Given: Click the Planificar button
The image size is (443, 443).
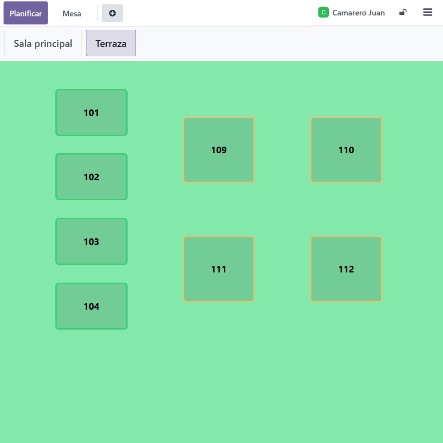Looking at the screenshot, I should point(26,13).
